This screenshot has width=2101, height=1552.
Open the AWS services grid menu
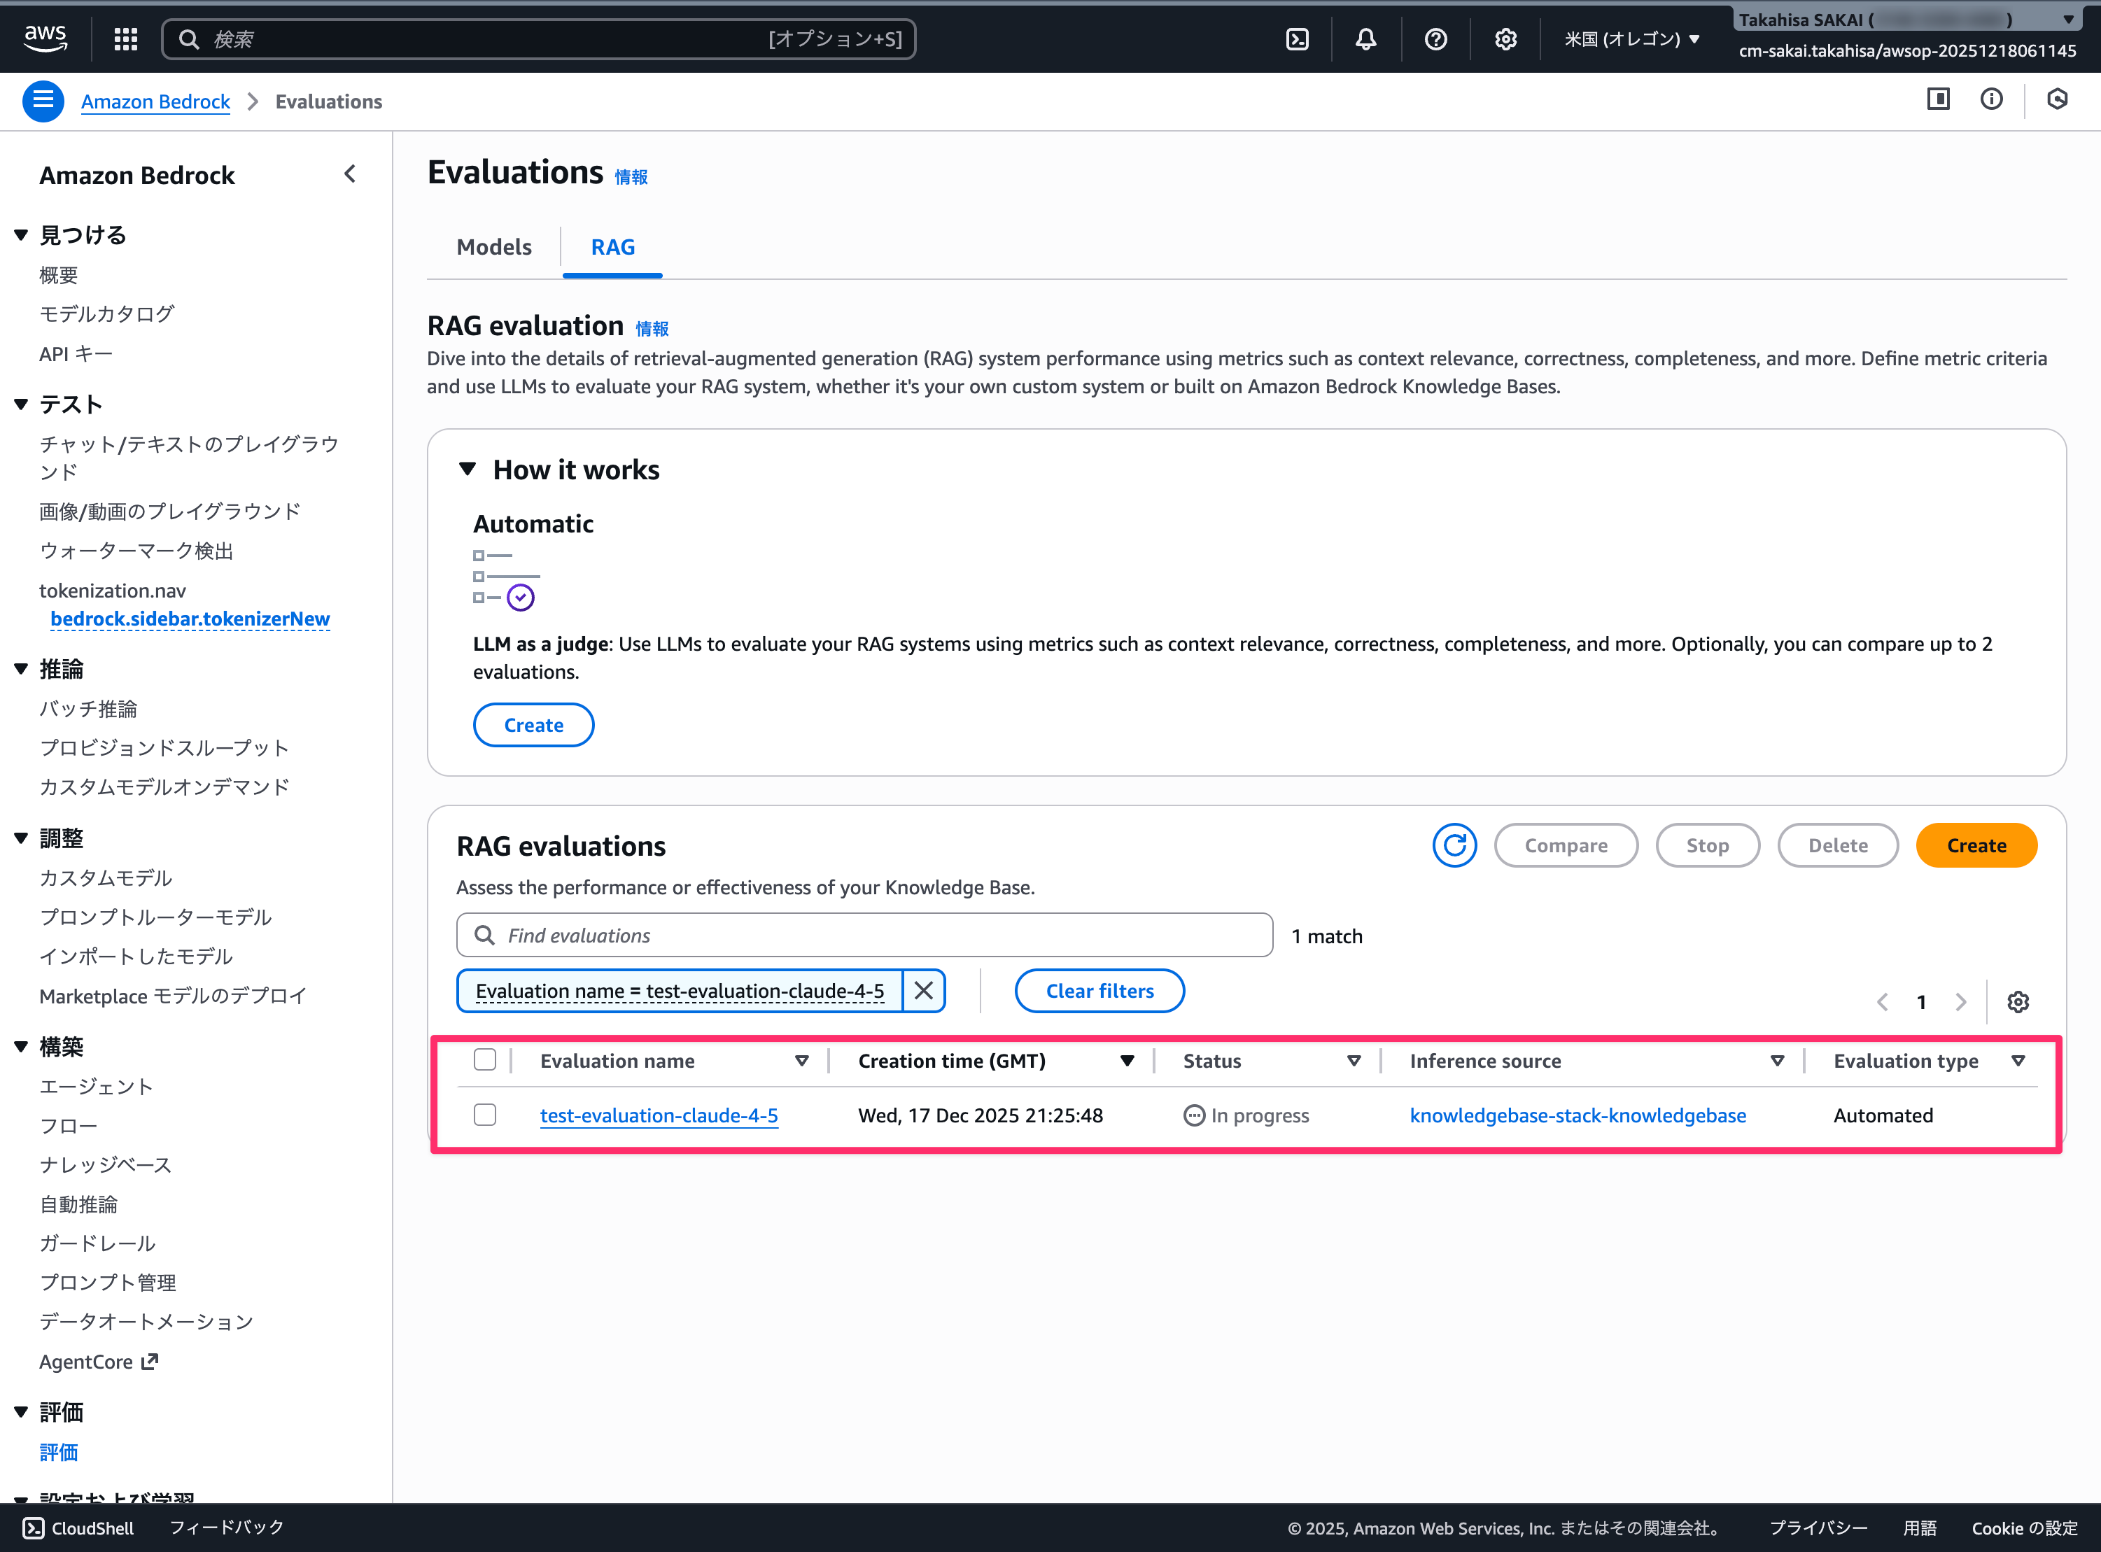(126, 38)
